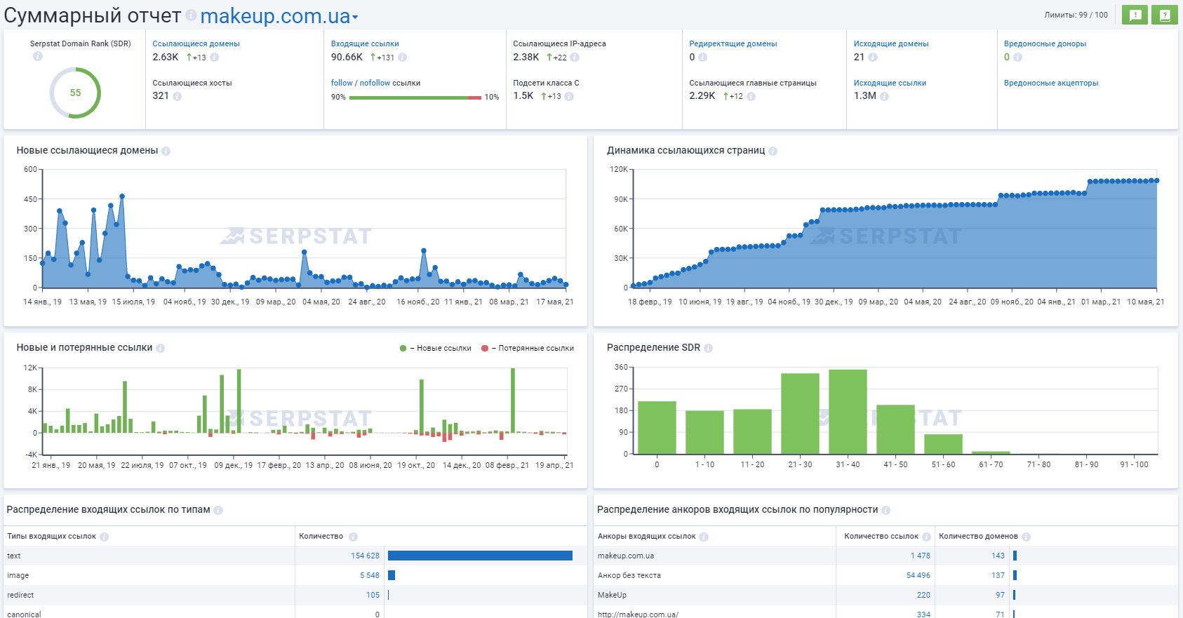The height and width of the screenshot is (618, 1183).
Task: Click the Ссылающиеся хосты label
Action: pyautogui.click(x=192, y=83)
